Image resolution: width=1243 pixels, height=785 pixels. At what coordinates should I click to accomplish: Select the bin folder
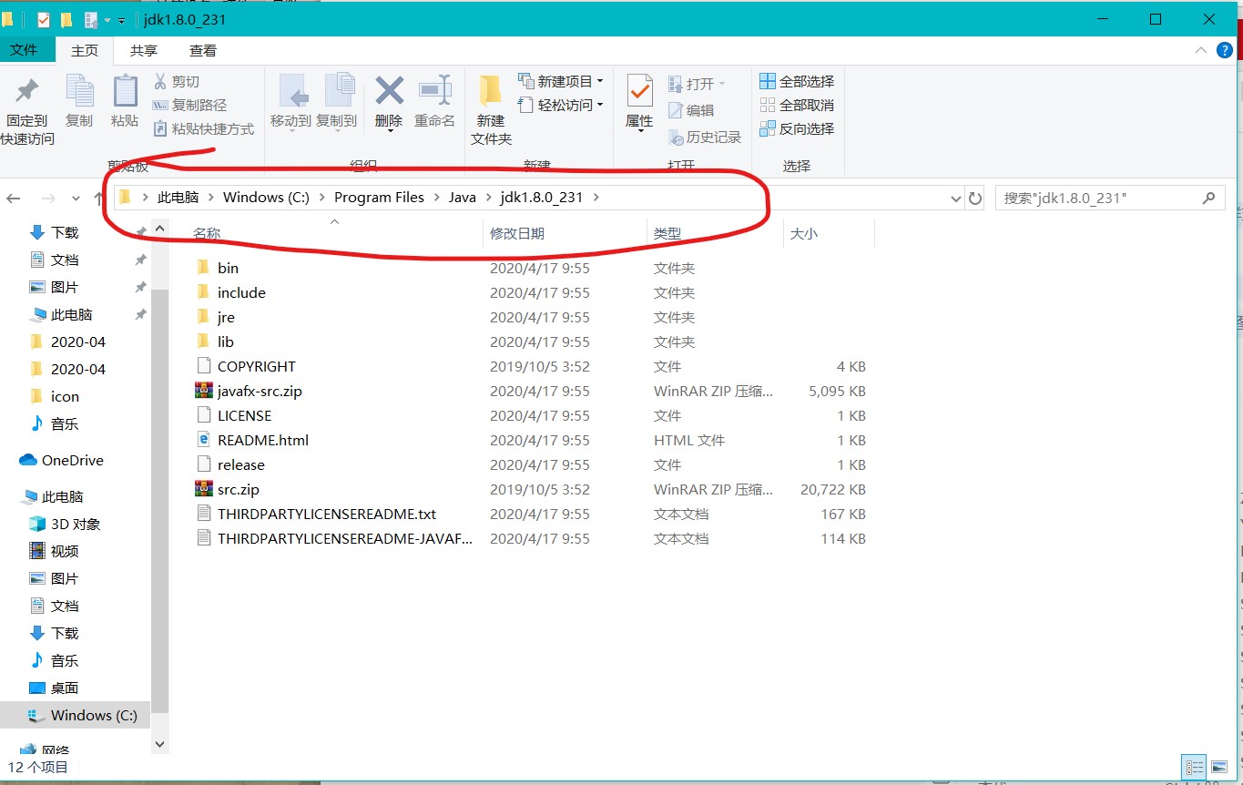point(228,268)
